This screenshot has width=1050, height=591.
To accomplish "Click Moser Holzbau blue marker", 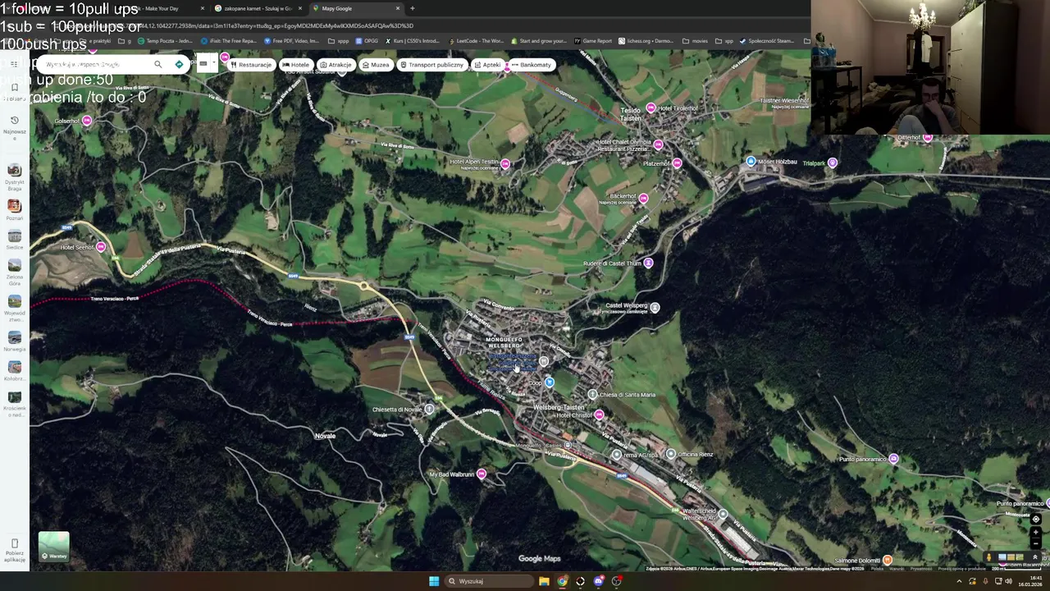I will coord(751,162).
